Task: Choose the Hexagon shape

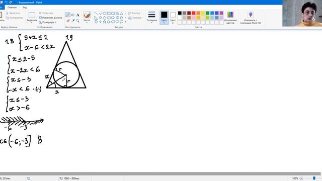Action: tap(109, 18)
